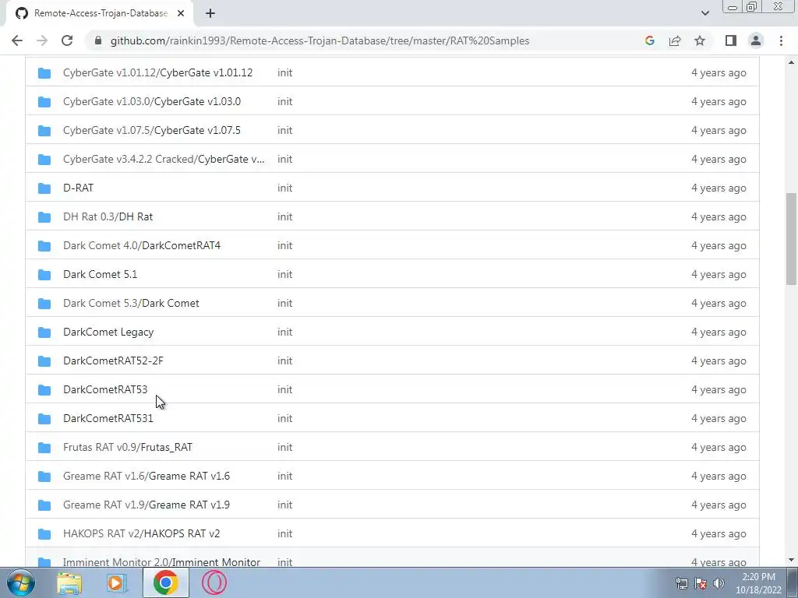
Task: Click folder icon beside Greame RAT v1.6
Action: click(44, 476)
